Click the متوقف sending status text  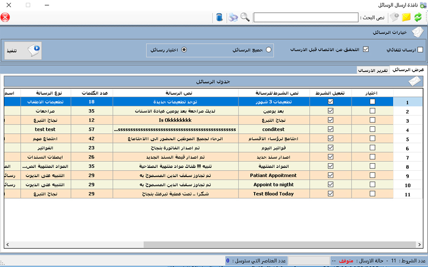(x=346, y=261)
